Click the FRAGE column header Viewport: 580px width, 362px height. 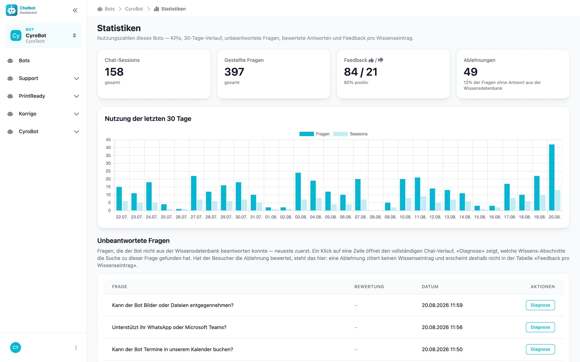coord(120,287)
